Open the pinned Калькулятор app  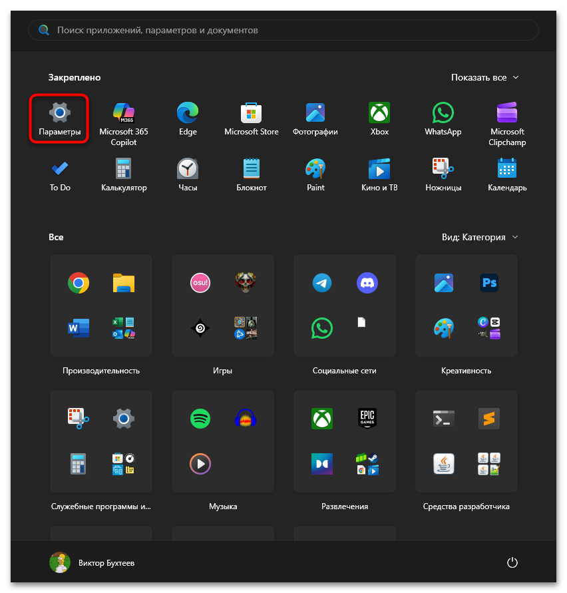[x=124, y=175]
